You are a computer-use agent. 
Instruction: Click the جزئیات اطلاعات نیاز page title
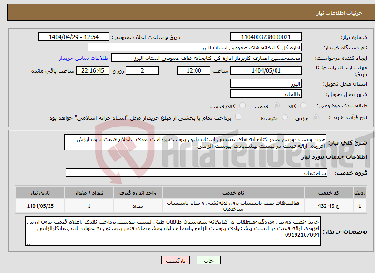click(x=340, y=13)
